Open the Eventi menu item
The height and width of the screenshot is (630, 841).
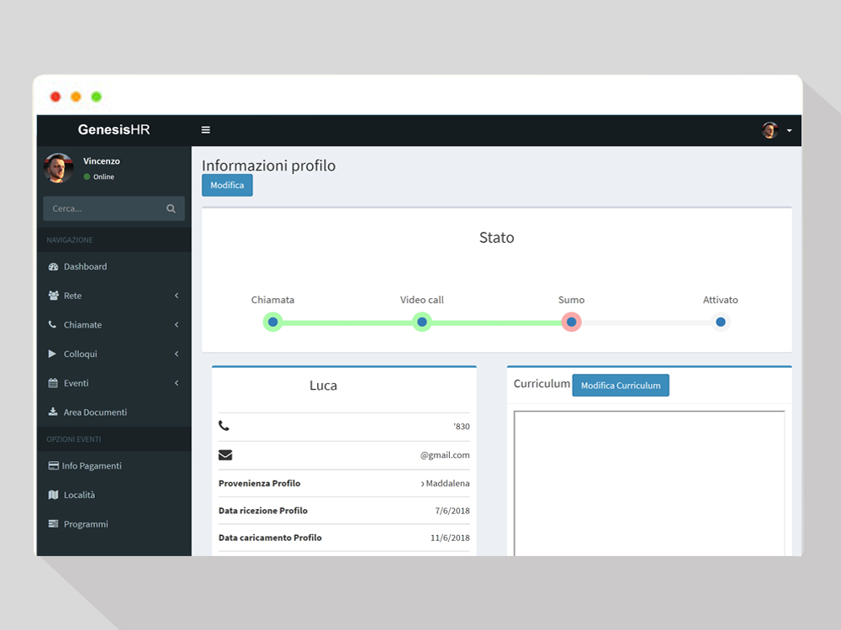click(76, 383)
